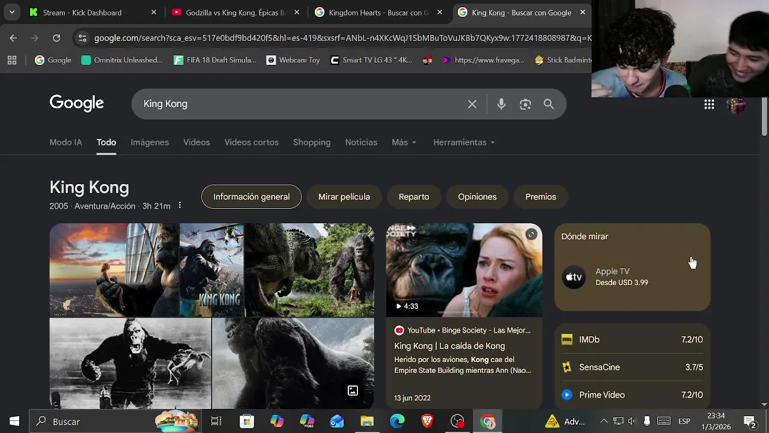Image resolution: width=769 pixels, height=433 pixels.
Task: Expand the Más dropdown
Action: pos(404,143)
